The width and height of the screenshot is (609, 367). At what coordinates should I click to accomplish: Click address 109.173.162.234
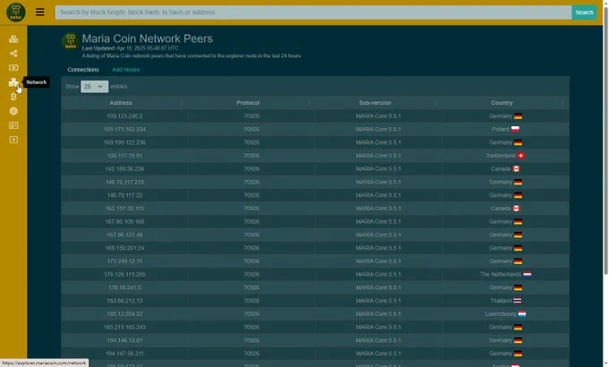124,129
